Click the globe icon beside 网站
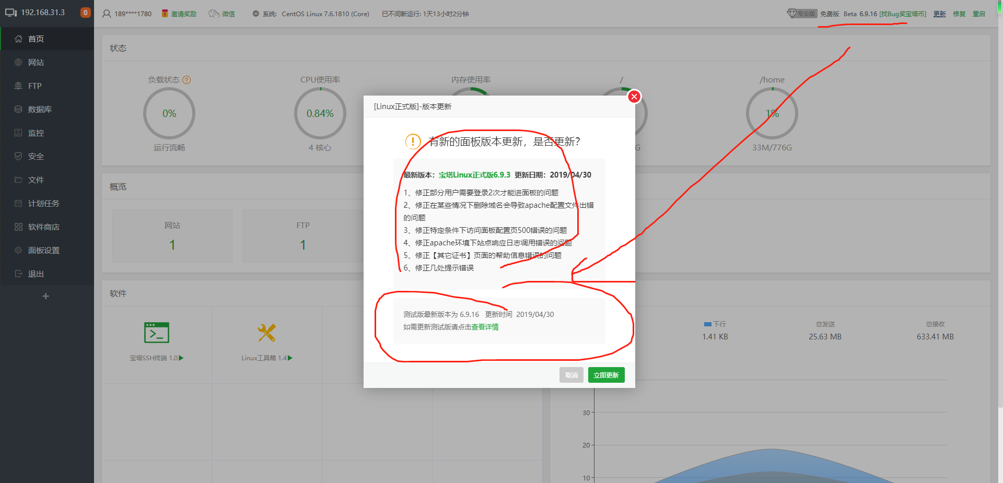 18,62
